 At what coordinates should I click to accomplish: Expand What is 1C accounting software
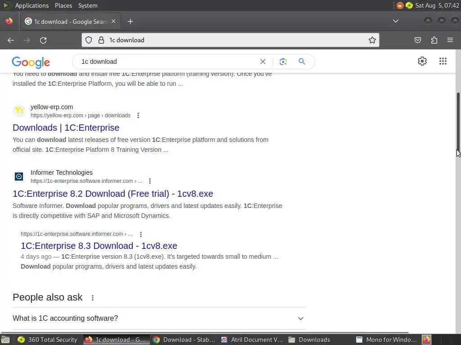[x=159, y=318]
